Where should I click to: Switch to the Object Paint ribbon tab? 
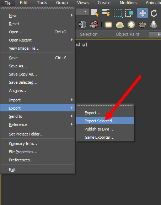coord(128,34)
